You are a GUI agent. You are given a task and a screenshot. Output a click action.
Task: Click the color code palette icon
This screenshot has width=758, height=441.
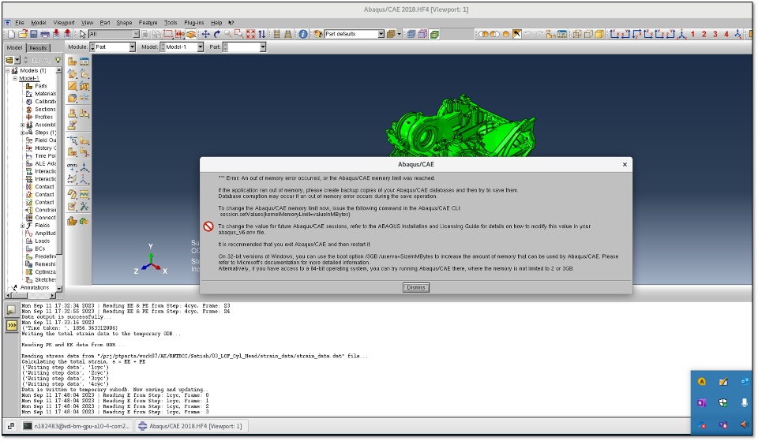(x=318, y=34)
